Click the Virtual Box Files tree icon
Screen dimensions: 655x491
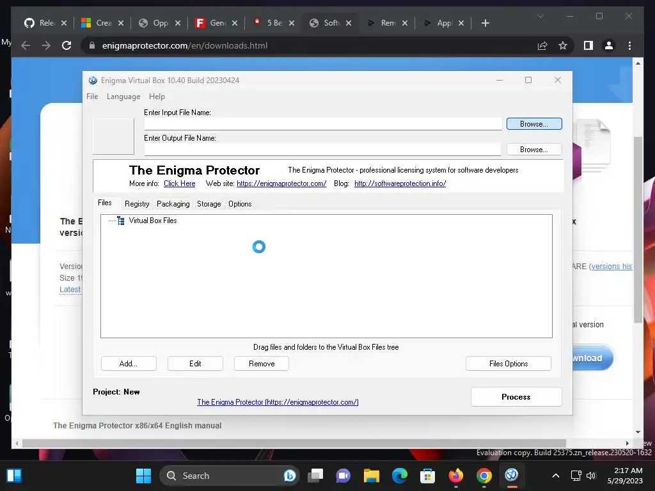(x=121, y=221)
